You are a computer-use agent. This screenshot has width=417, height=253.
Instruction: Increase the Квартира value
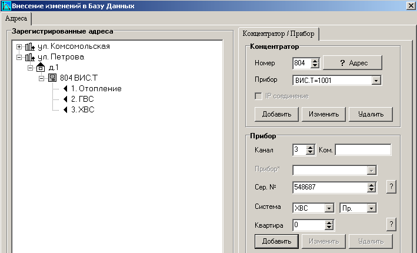pos(329,223)
